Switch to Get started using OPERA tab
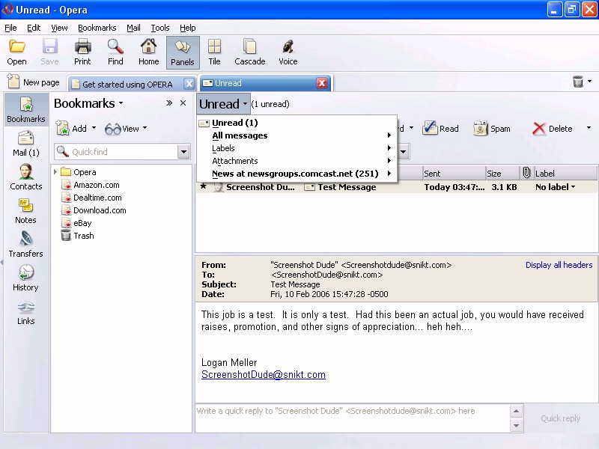599x449 pixels. coord(127,84)
